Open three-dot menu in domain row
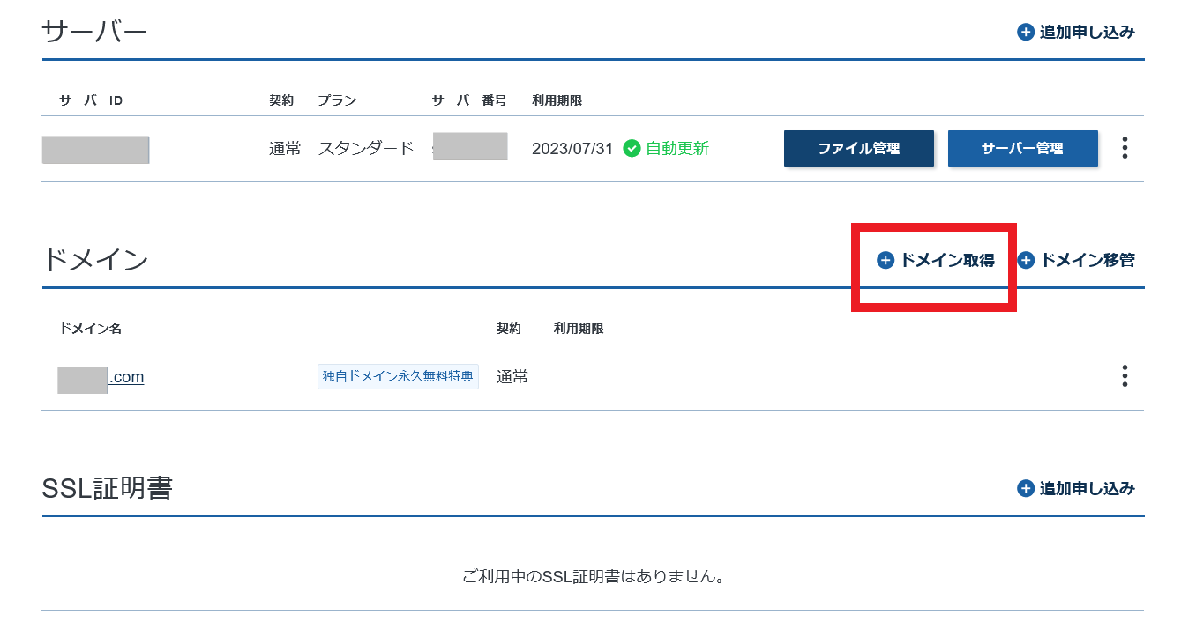Viewport: 1196px width, 637px height. (1125, 376)
